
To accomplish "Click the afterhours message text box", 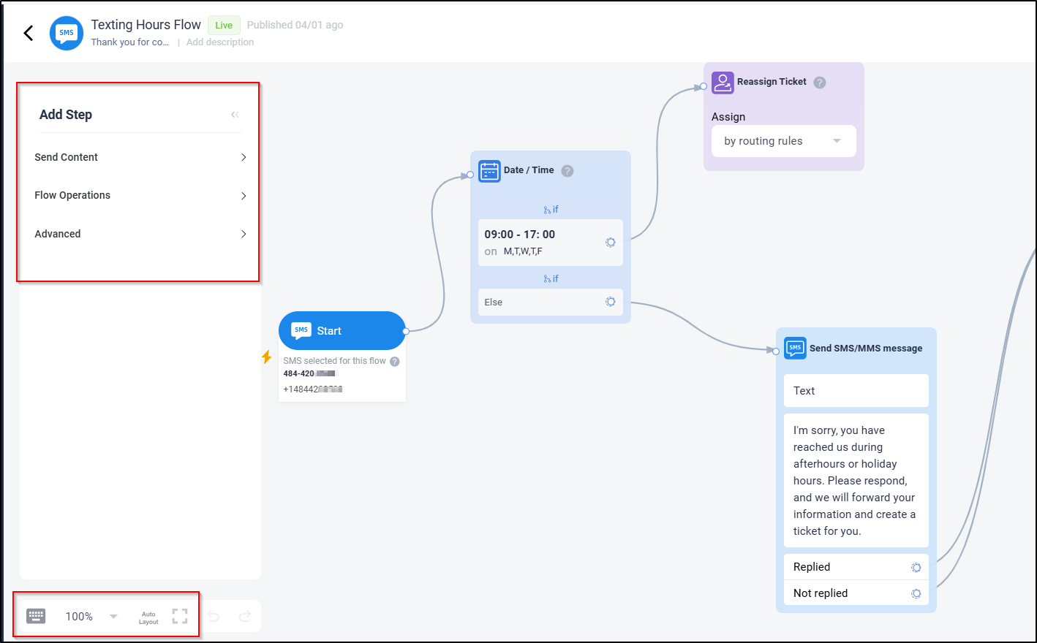I will tap(856, 481).
